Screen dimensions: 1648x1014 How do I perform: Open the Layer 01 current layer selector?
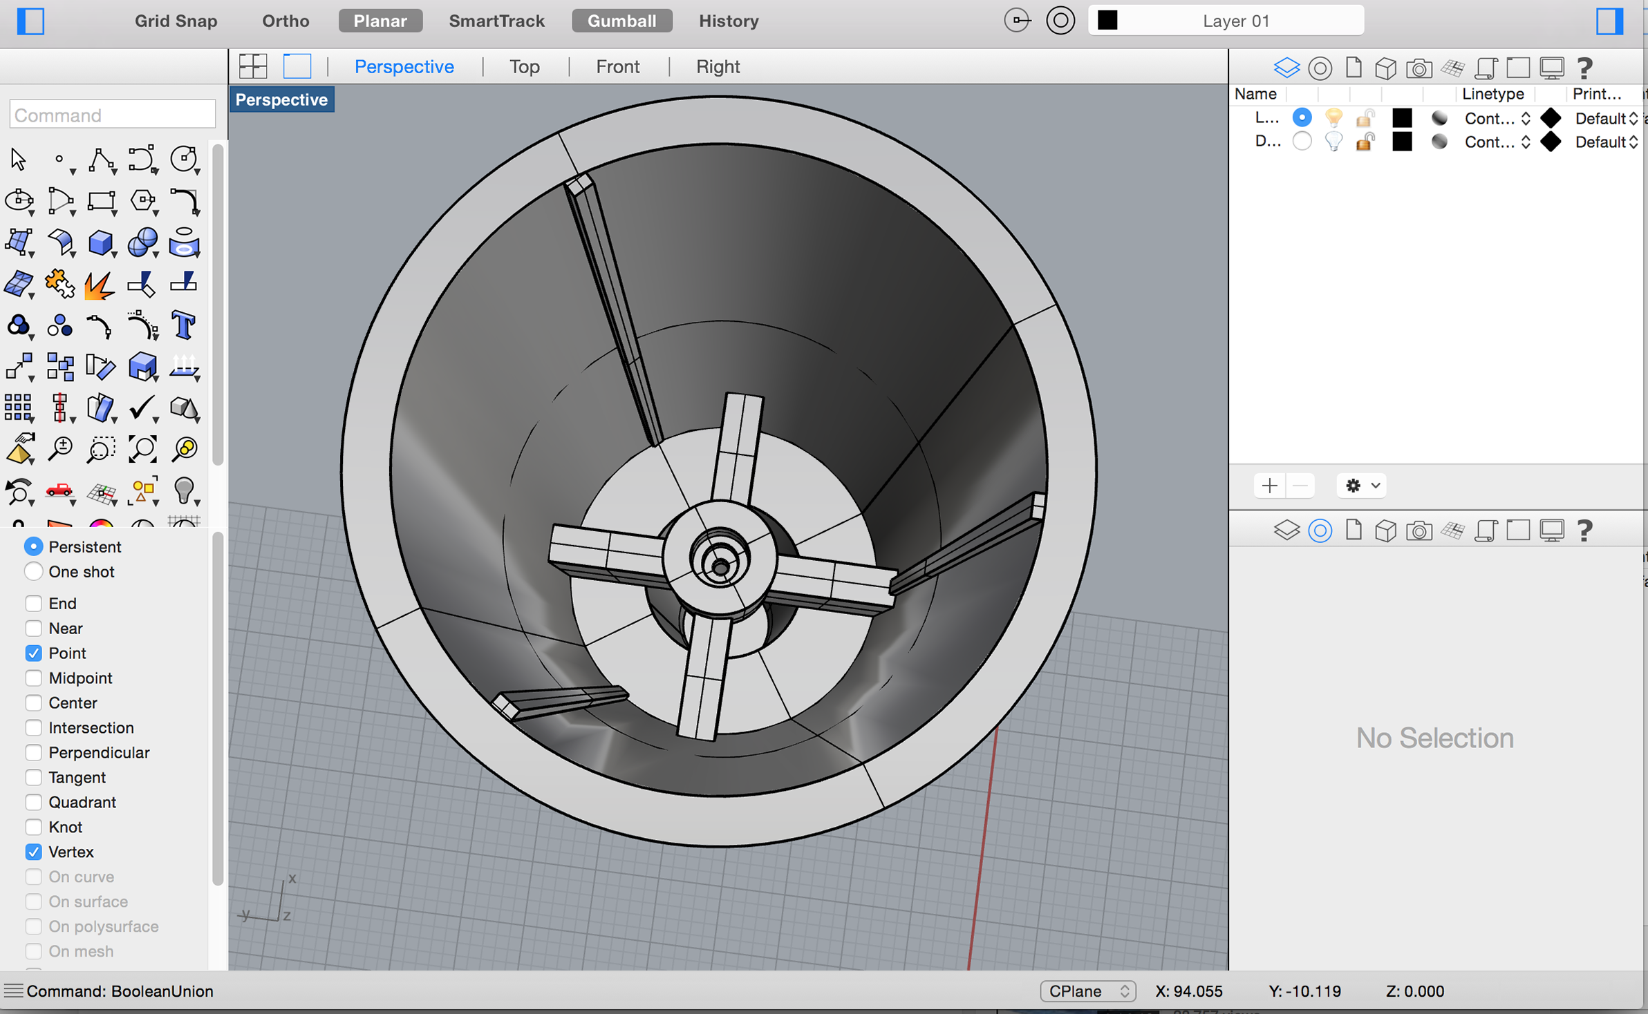click(x=1226, y=21)
